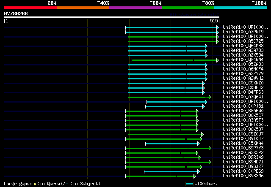
Task: Click the 'Large gaps:' legend text
Action: (18, 184)
